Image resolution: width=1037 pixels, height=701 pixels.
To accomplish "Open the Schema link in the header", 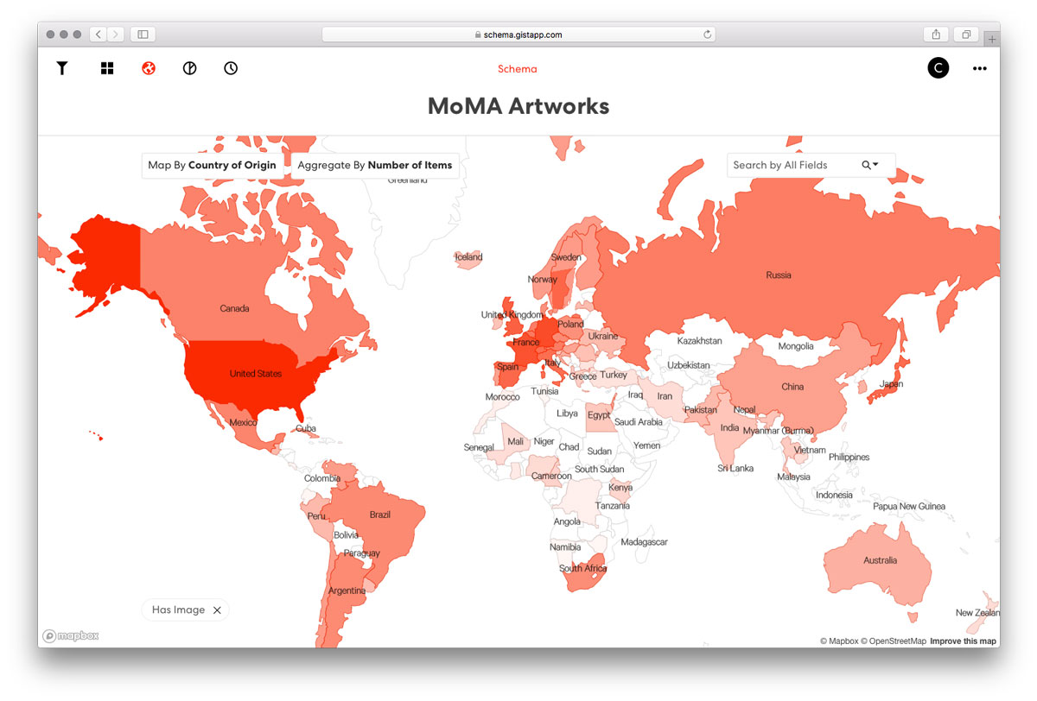I will tap(518, 69).
